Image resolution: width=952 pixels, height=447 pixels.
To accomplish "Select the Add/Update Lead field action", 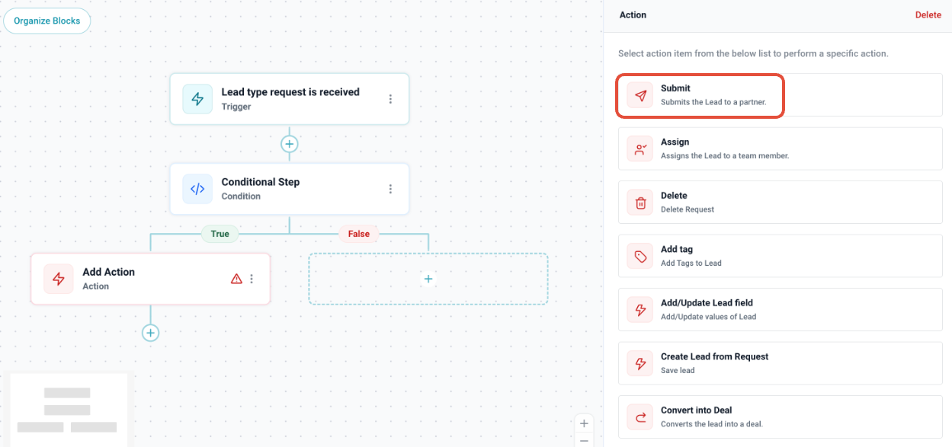I will click(x=780, y=309).
